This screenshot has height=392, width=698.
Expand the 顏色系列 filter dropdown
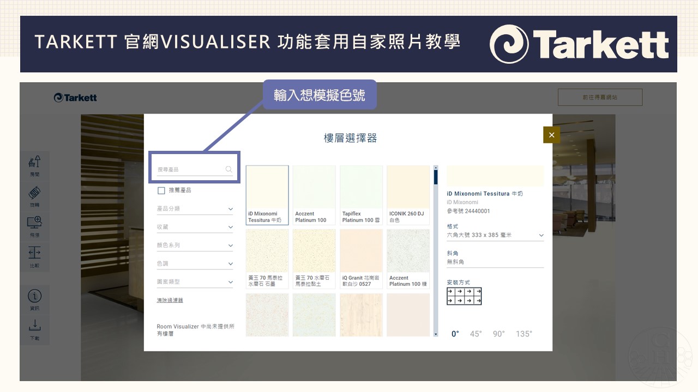click(x=195, y=246)
